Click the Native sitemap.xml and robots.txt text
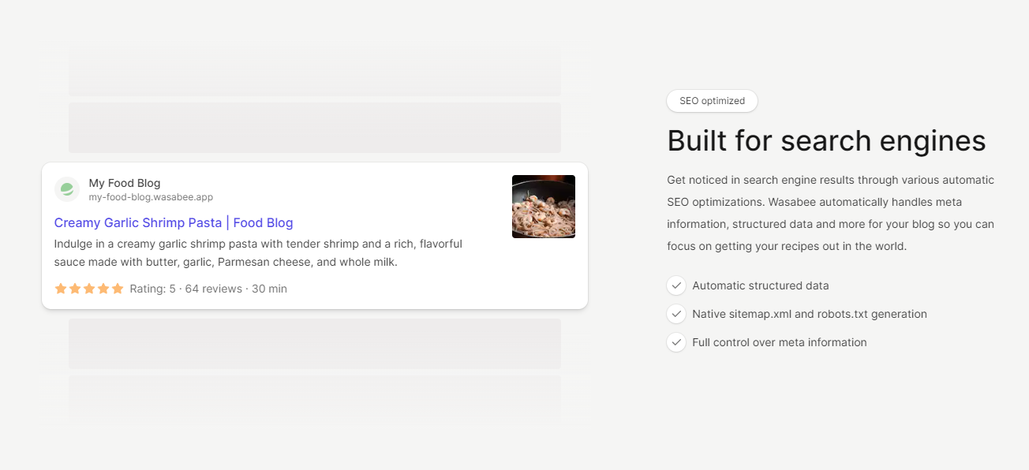The width and height of the screenshot is (1029, 470). coord(810,314)
